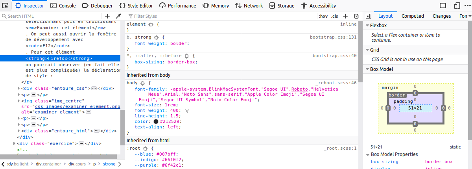Click ellipsis badge in div entoure_html row

tap(97, 131)
